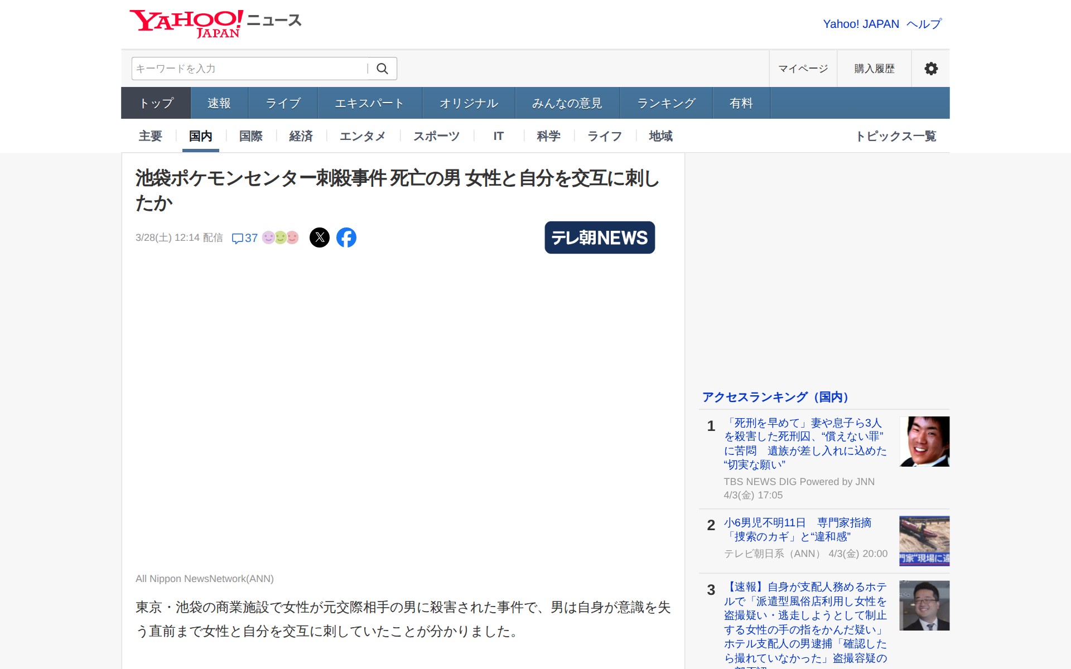Open the テレ朝NEWS provider logo
1071x669 pixels.
pos(600,237)
